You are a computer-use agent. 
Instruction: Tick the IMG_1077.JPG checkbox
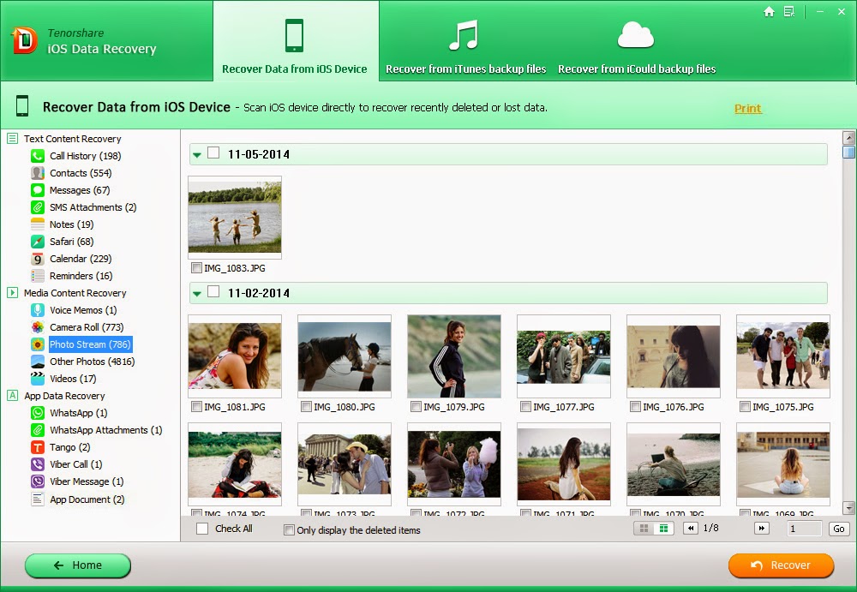[x=526, y=407]
